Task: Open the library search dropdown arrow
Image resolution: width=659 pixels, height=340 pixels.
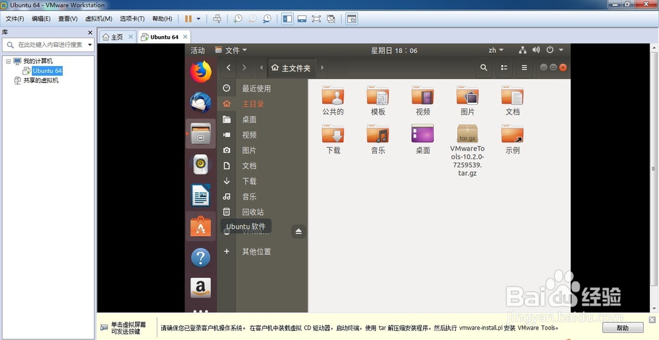Action: pyautogui.click(x=90, y=45)
